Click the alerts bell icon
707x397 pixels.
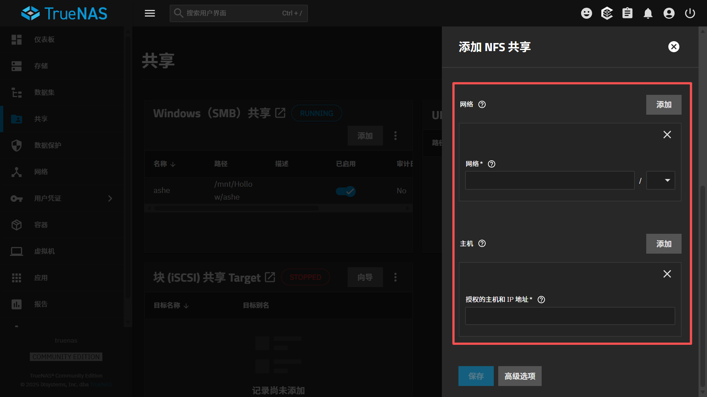tap(648, 14)
